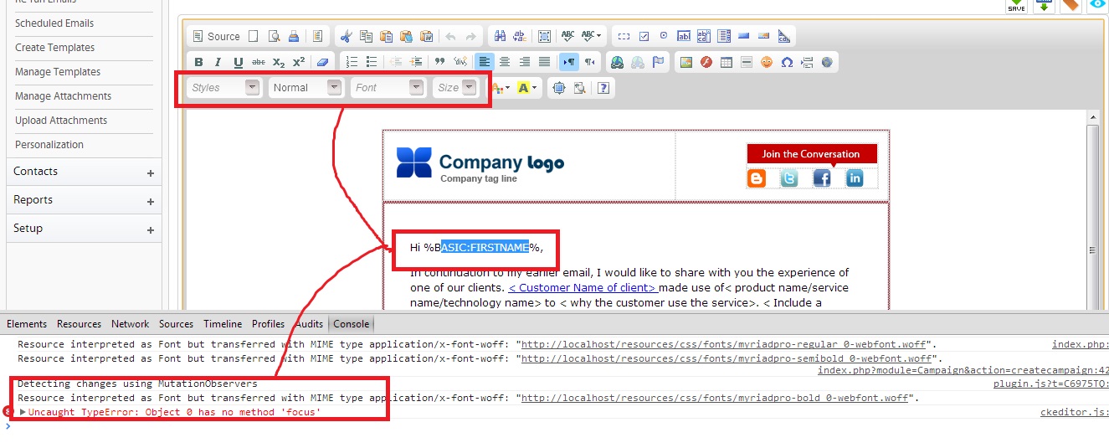Open the paragraph format Normal dropdown
The width and height of the screenshot is (1109, 448).
[306, 88]
